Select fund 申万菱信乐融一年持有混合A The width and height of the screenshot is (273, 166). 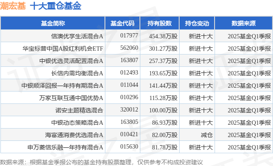[65, 147]
